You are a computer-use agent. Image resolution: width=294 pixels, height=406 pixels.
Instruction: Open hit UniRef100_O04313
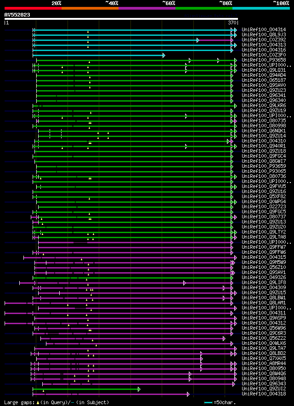point(264,45)
